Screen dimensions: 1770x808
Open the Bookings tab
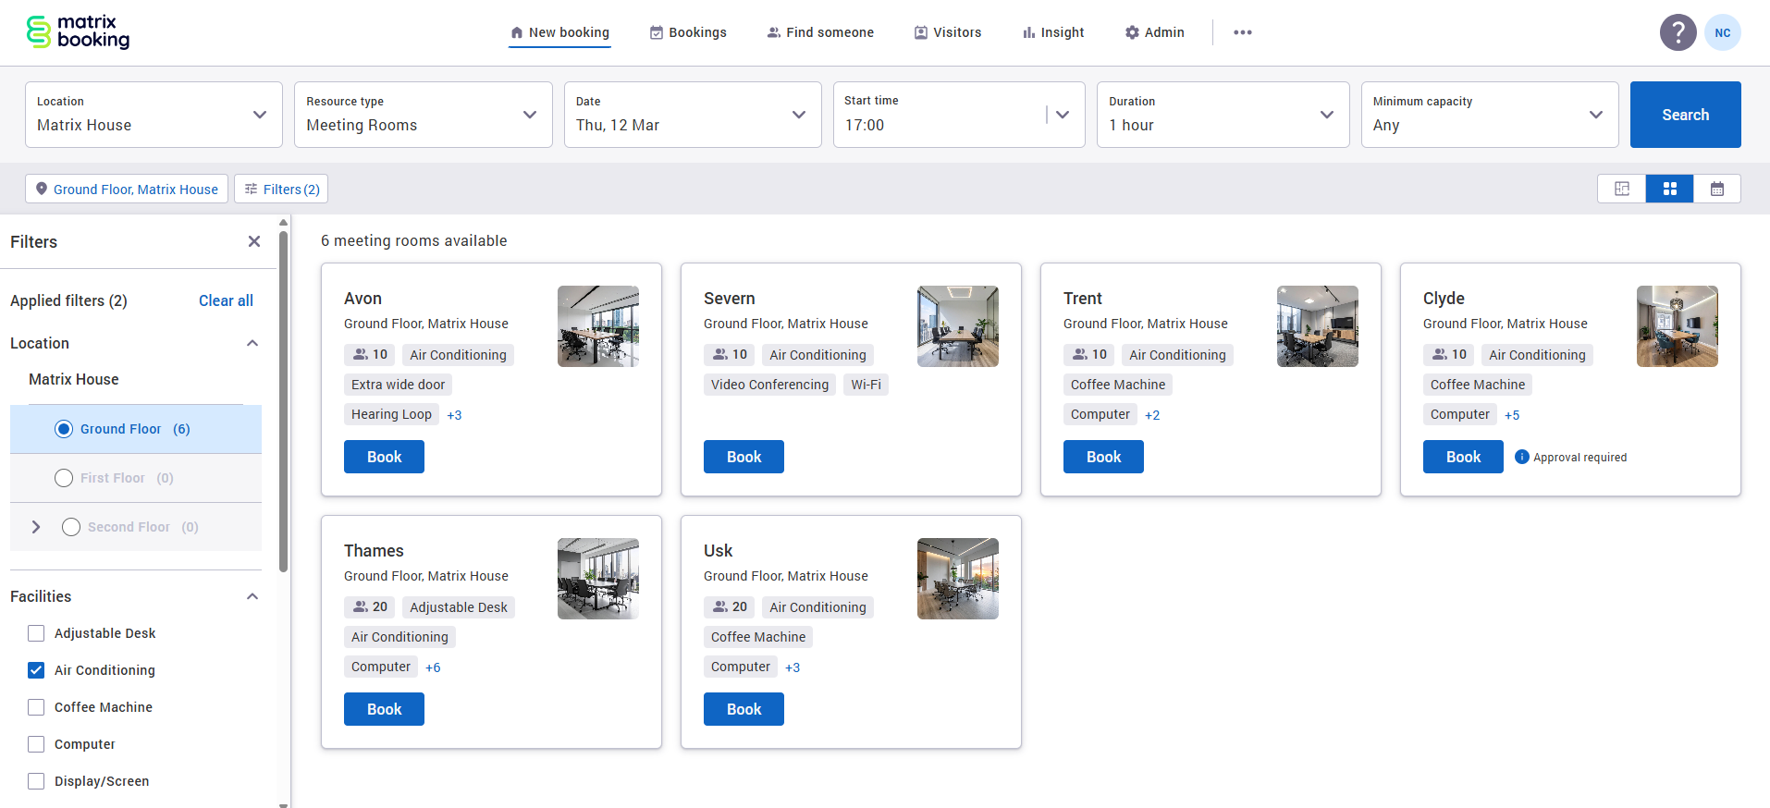(688, 32)
